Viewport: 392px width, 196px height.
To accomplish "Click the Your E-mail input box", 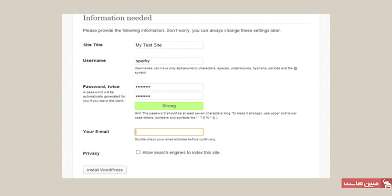I will click(169, 132).
